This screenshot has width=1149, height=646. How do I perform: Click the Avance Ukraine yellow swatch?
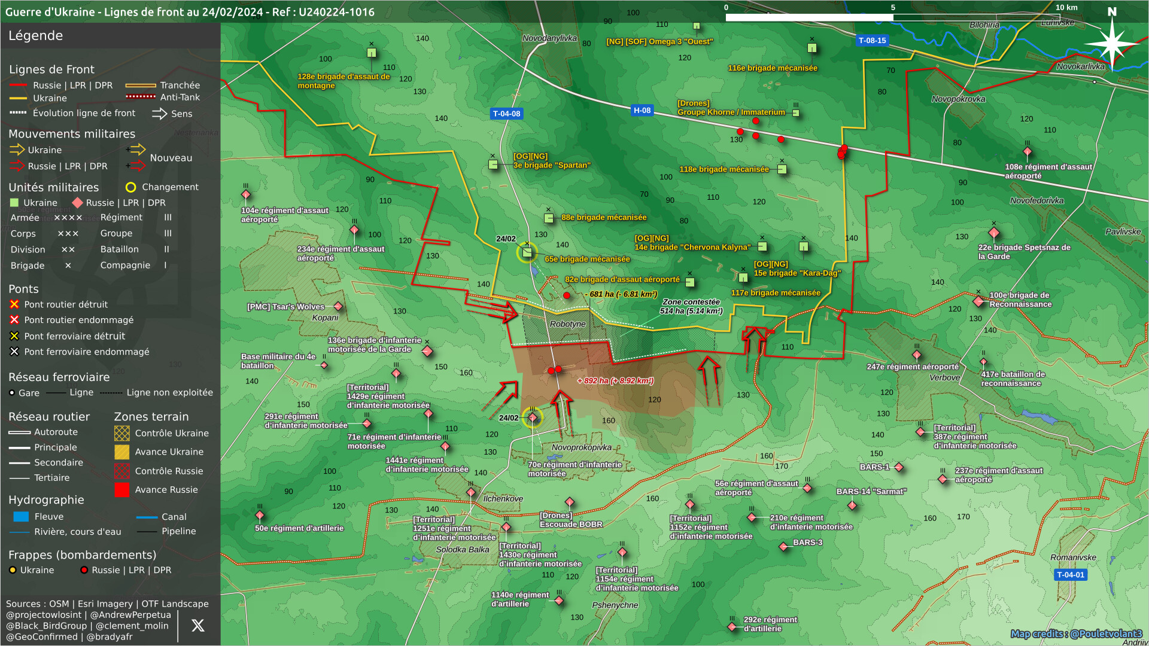click(121, 452)
